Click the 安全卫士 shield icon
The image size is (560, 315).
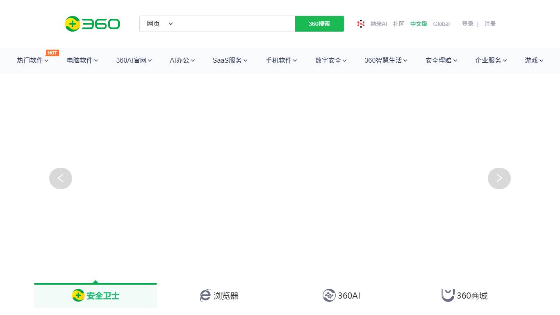coord(78,295)
